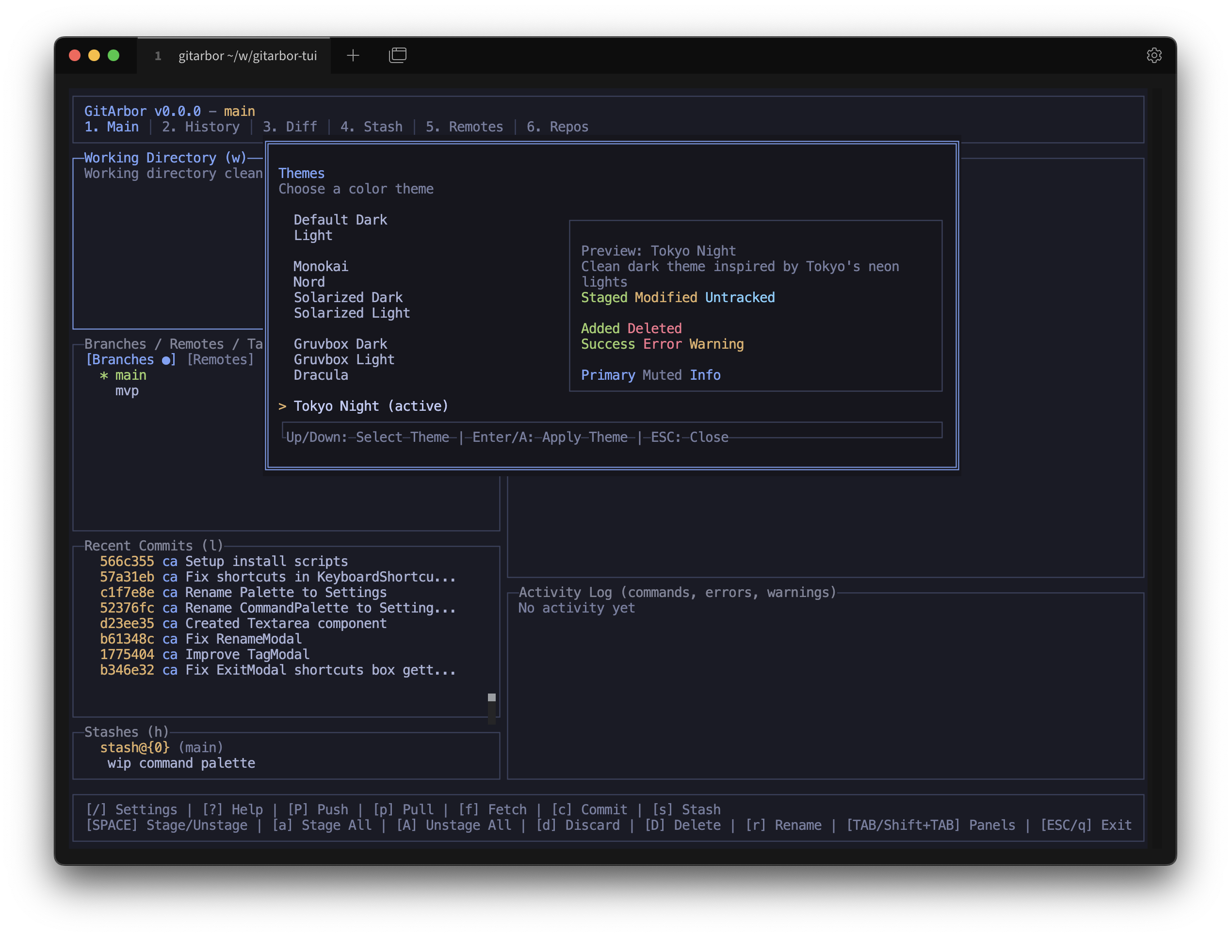Click the green fullscreen window button
This screenshot has height=937, width=1231.
[x=113, y=55]
